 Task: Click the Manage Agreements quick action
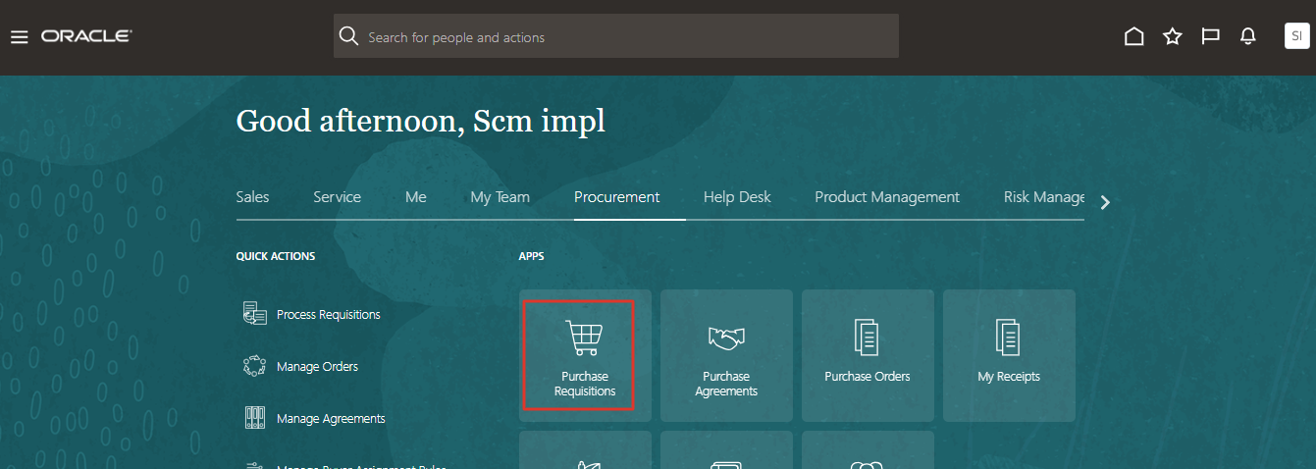(x=331, y=419)
